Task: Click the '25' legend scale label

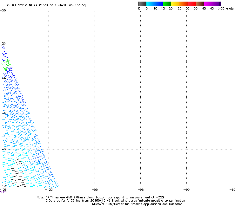Action: tap(179, 9)
